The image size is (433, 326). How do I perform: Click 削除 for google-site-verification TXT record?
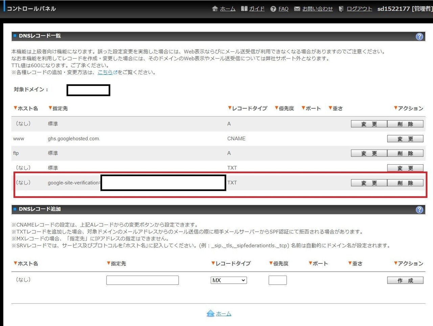click(405, 183)
